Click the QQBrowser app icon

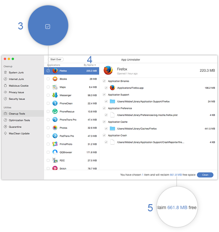coord(55,152)
